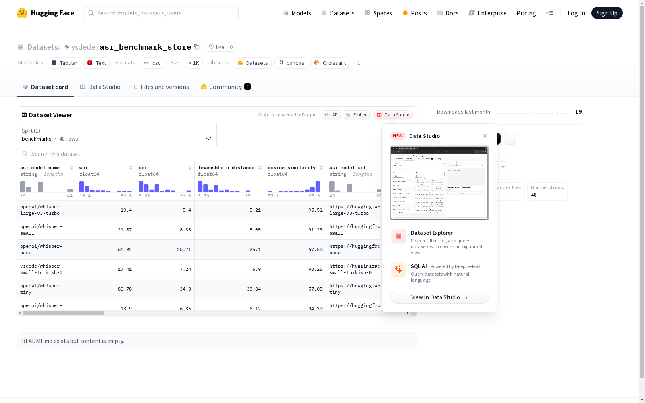Screen dimensions: 645x403
Task: Click the datasets icon beside Datasets label
Action: tap(21, 47)
